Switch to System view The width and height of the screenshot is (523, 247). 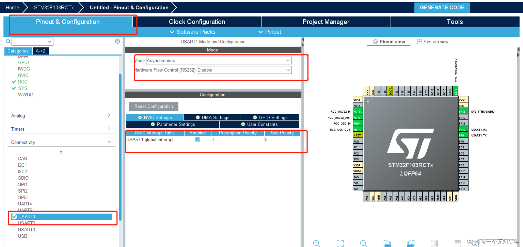tap(433, 42)
